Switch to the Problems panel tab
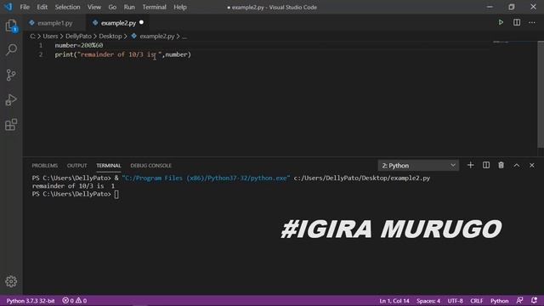 (45, 166)
